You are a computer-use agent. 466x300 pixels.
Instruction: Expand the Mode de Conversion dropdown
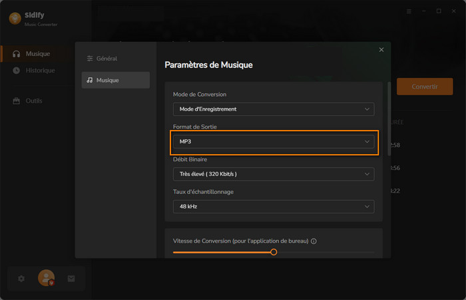coord(273,109)
